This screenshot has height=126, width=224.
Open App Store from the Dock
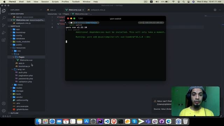coord(86,121)
